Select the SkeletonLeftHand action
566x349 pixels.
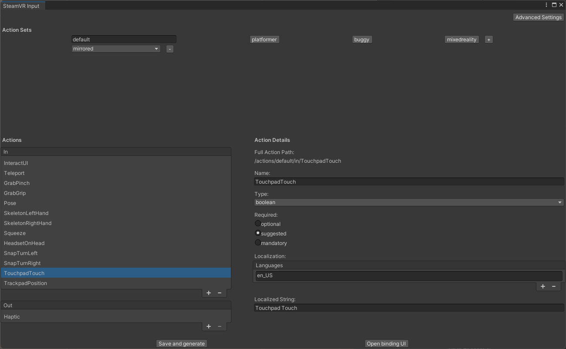coord(116,213)
